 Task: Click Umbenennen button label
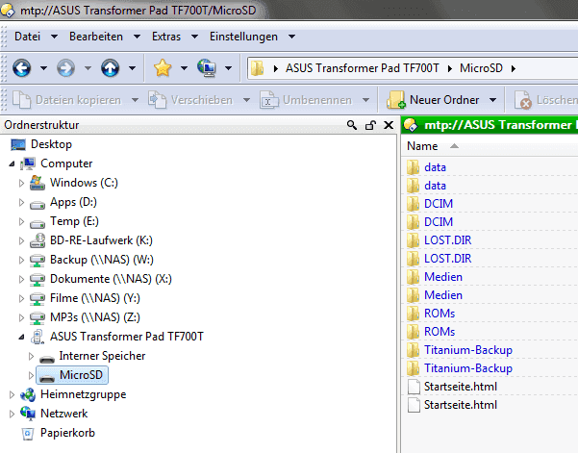(317, 100)
